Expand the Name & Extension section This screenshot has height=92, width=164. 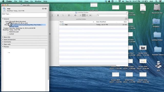click(3, 40)
